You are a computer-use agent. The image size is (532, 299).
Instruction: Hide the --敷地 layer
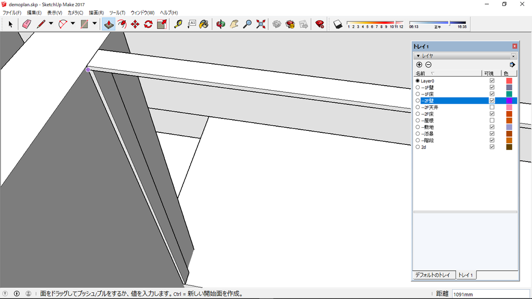pos(492,127)
